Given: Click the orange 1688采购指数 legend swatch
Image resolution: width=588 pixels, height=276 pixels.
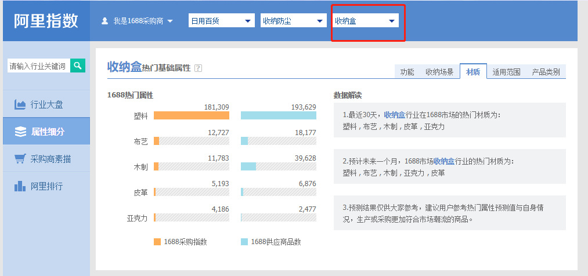Looking at the screenshot, I should coord(157,242).
